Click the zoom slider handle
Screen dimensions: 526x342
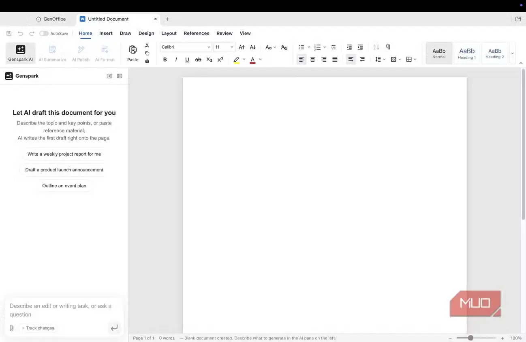470,338
